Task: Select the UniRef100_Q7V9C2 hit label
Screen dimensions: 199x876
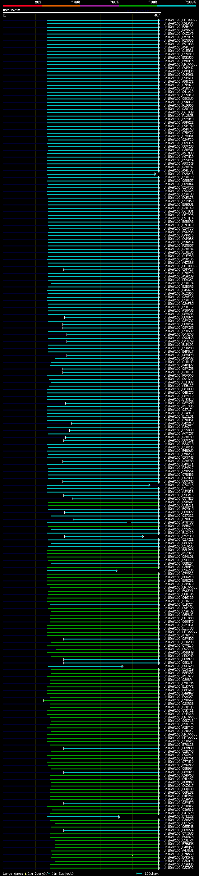Action: pos(178,574)
